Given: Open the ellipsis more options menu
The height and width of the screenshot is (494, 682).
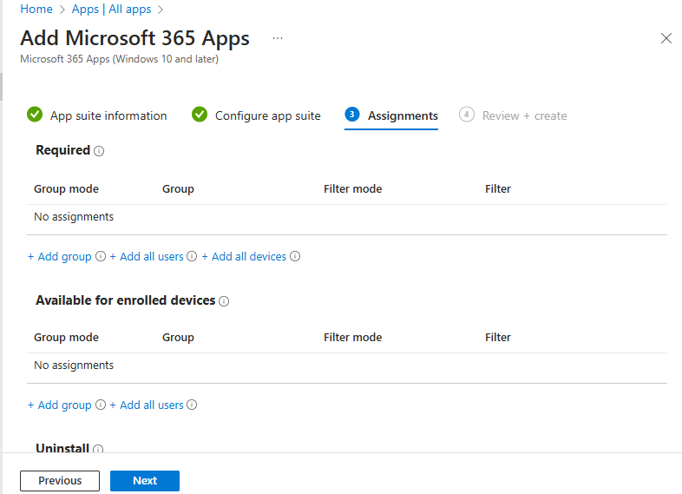Looking at the screenshot, I should (x=278, y=39).
